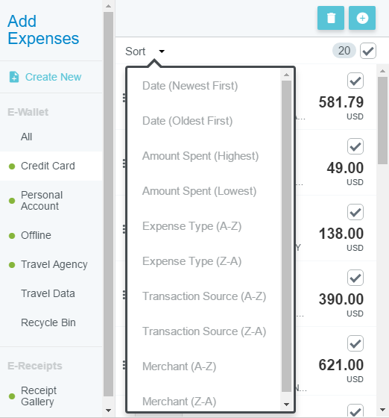The image size is (389, 418).
Task: Click the trash delete button
Action: [x=331, y=18]
